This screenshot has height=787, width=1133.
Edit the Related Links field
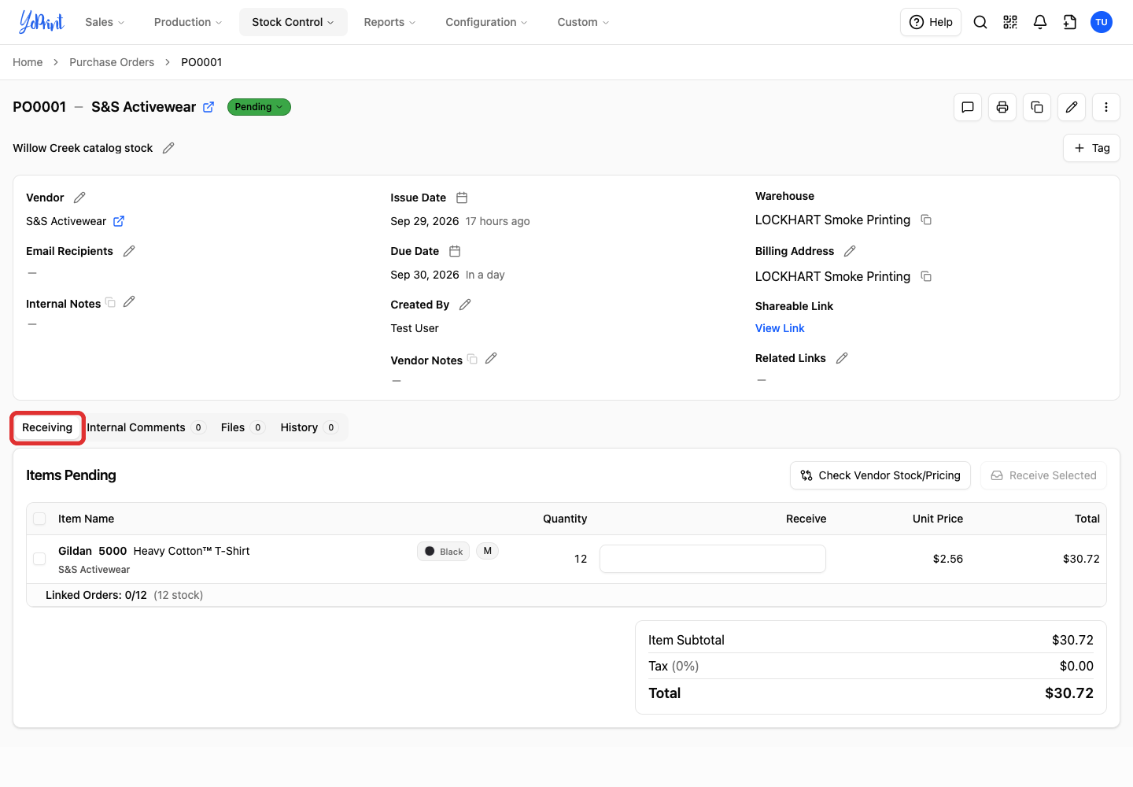(842, 358)
